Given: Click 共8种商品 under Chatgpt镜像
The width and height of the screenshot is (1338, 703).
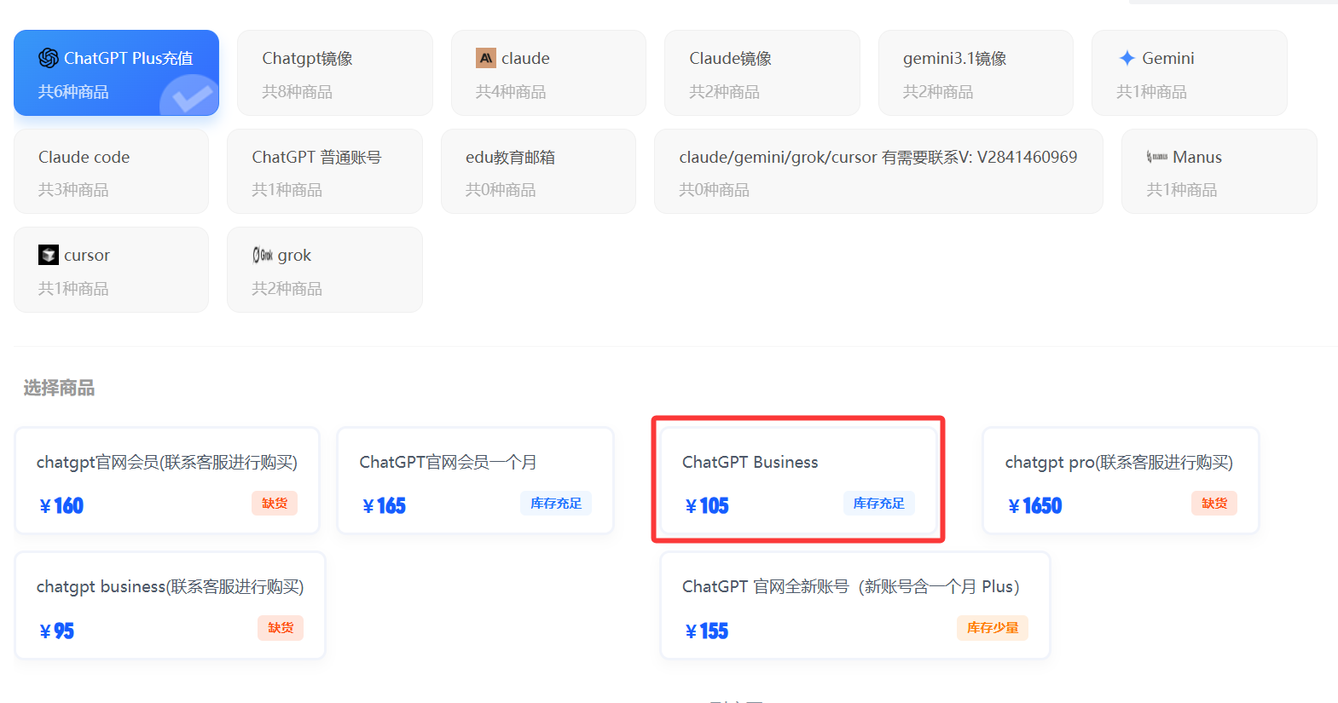Looking at the screenshot, I should (297, 91).
